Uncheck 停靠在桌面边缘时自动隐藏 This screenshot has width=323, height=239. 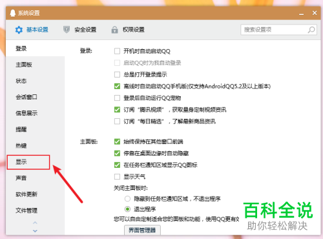click(117, 153)
